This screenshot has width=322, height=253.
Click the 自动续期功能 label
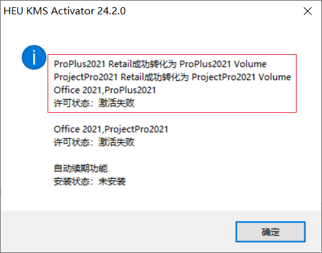pos(81,168)
